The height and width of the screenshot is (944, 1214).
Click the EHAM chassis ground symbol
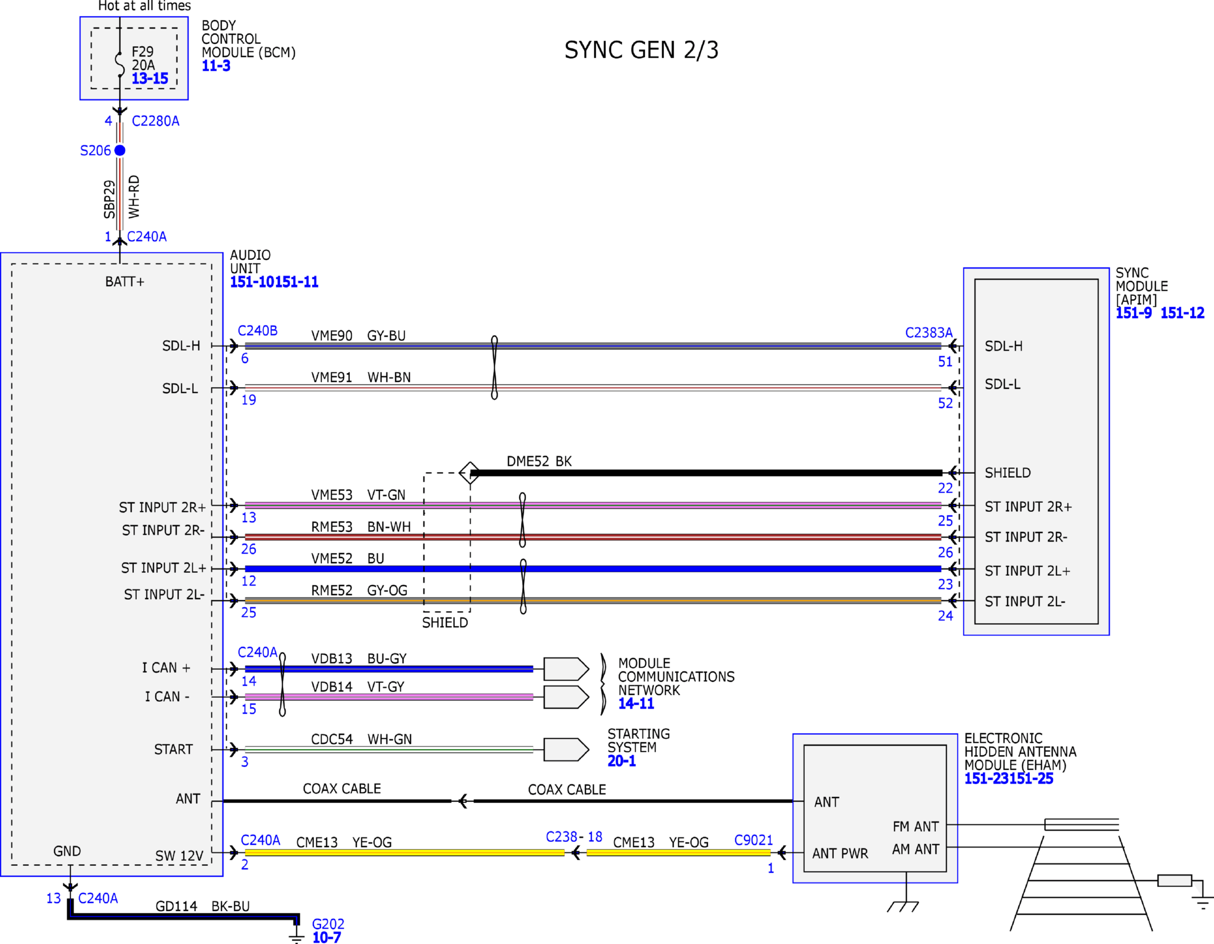click(903, 906)
